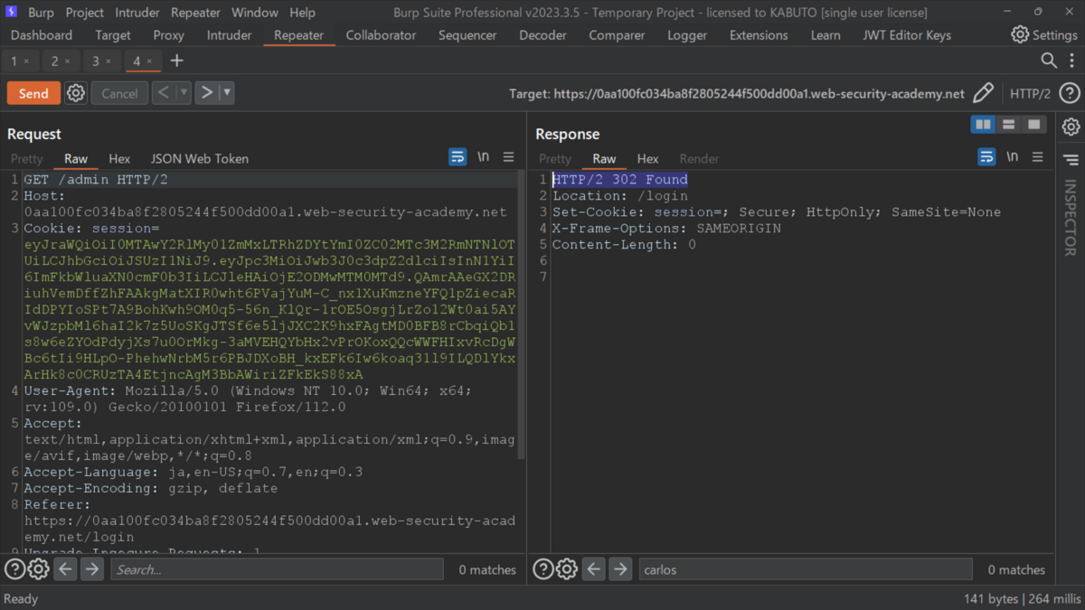The height and width of the screenshot is (610, 1085).
Task: Open the three-dot options beside tab search
Action: pyautogui.click(x=1071, y=61)
